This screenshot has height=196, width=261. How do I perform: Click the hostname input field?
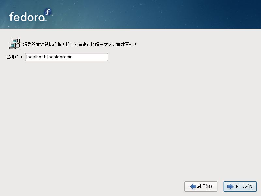tap(67, 57)
